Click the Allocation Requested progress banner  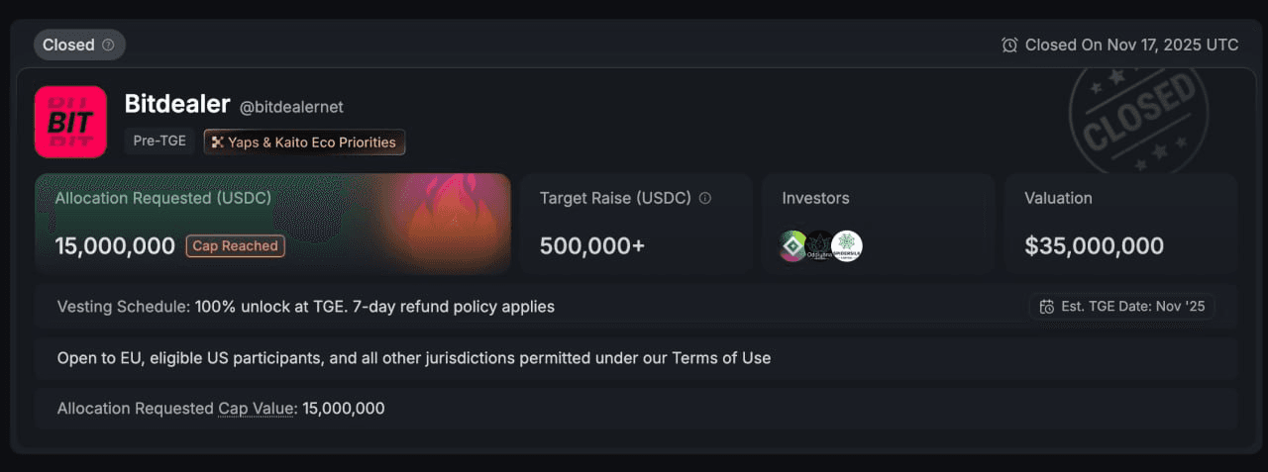point(272,224)
